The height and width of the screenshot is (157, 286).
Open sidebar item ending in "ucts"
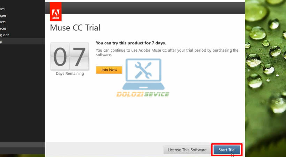pos(3,22)
